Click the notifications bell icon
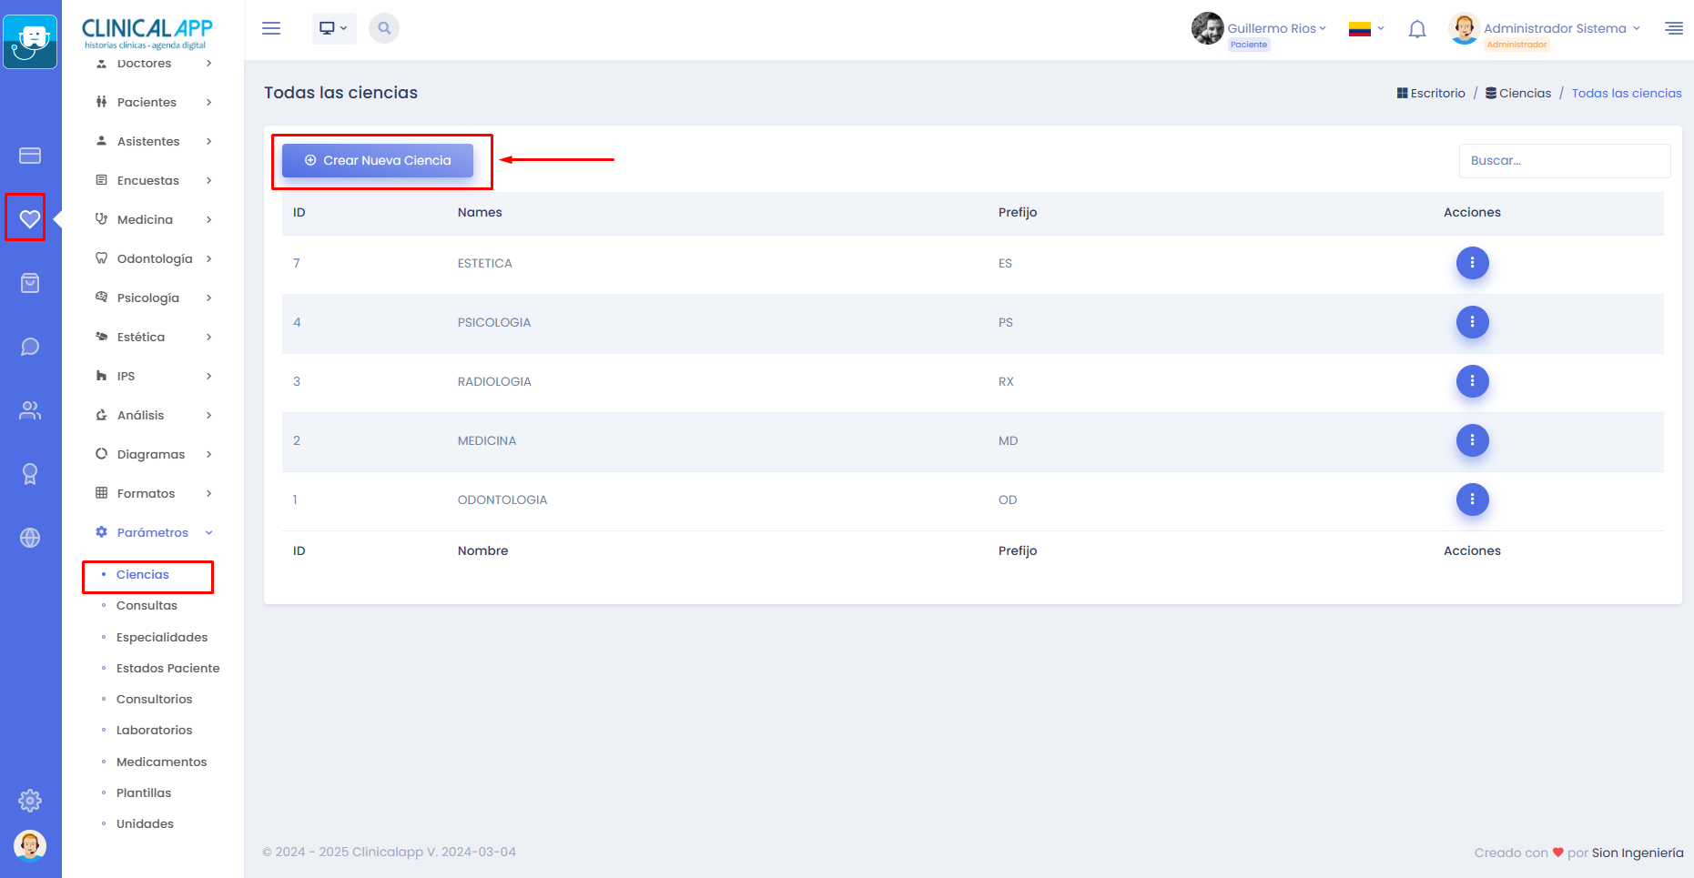 (x=1416, y=29)
